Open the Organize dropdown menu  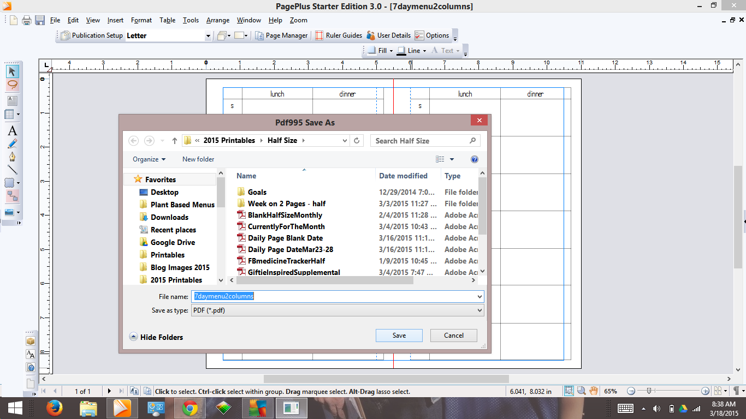click(149, 159)
